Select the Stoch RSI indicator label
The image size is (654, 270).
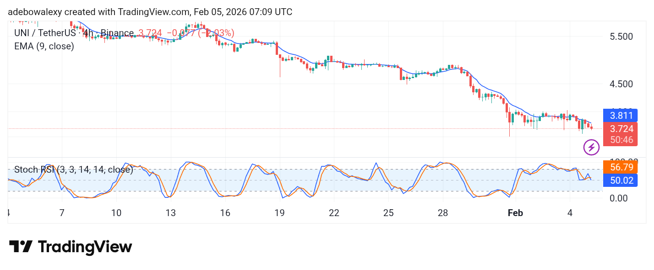73,170
